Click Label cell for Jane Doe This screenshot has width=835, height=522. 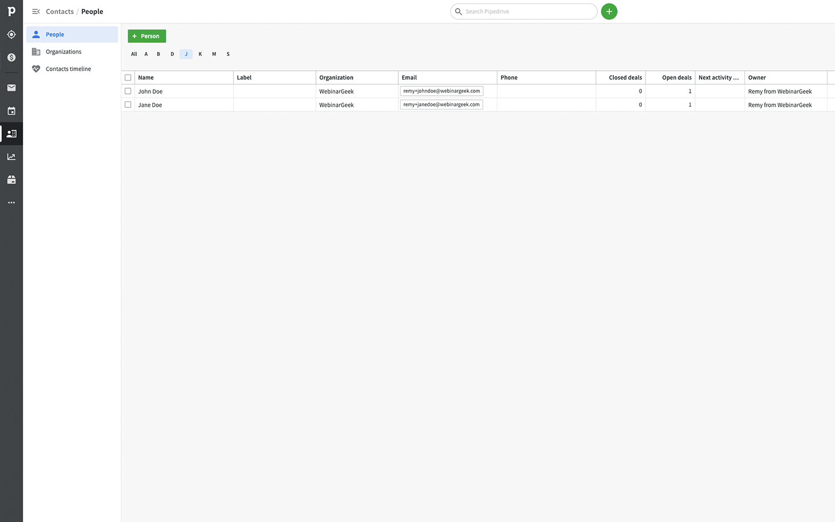[x=275, y=105]
